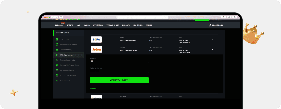This screenshot has width=281, height=109.
Task: Click the Account Verification checkmark icon
Action: [57, 75]
